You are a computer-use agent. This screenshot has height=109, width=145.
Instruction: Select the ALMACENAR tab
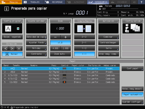tap(76, 2)
